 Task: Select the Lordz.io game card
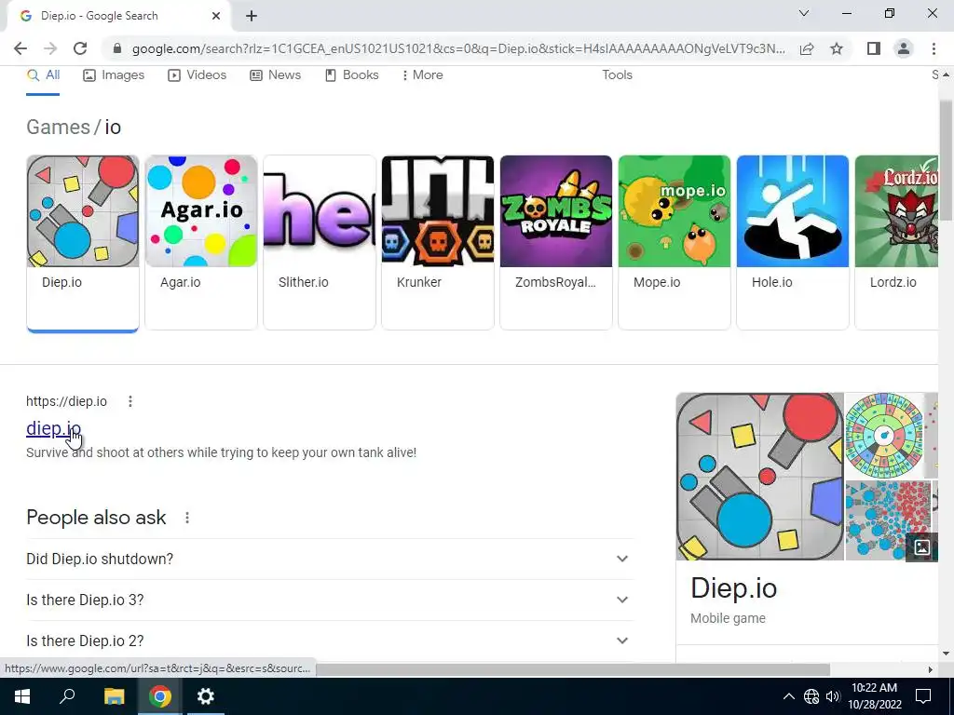point(896,243)
